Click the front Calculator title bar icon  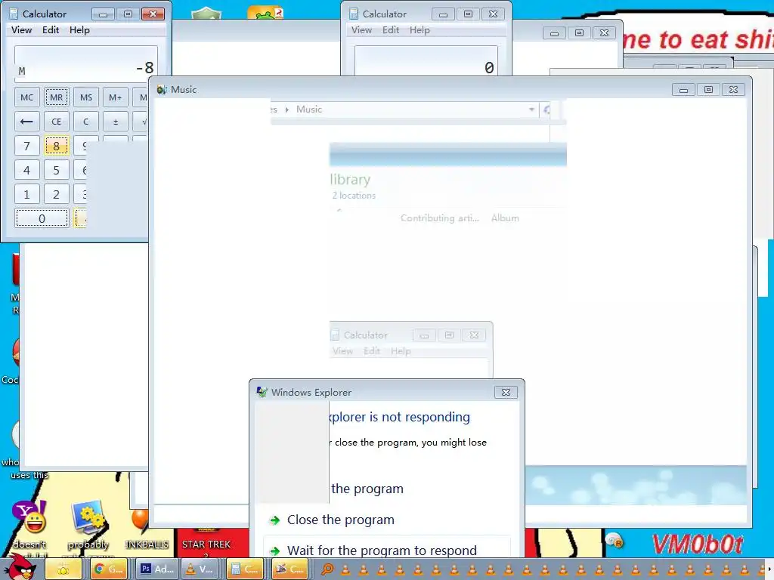click(x=14, y=14)
